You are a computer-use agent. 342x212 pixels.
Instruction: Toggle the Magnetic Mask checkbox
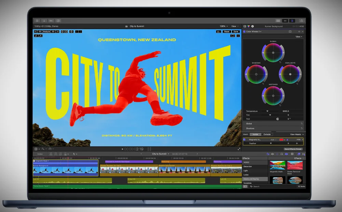[245, 140]
